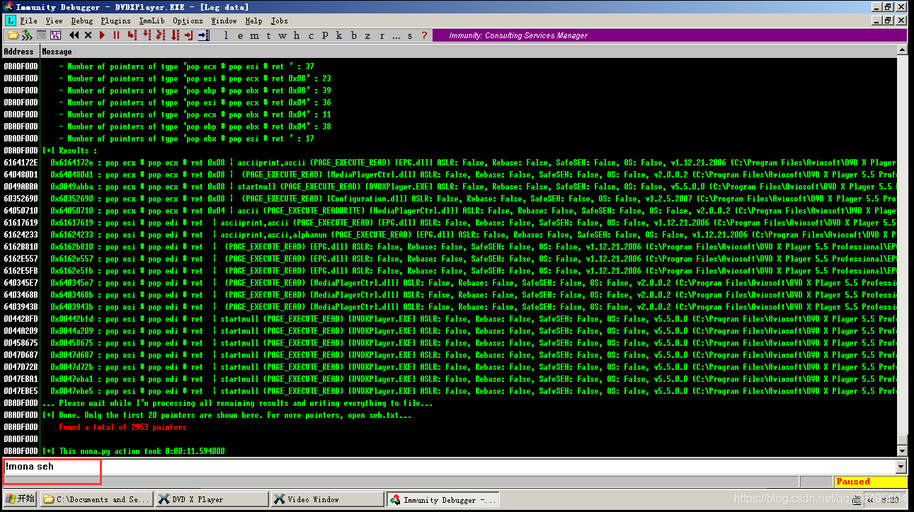Click the Address column header
The height and width of the screenshot is (512, 914).
[x=20, y=52]
